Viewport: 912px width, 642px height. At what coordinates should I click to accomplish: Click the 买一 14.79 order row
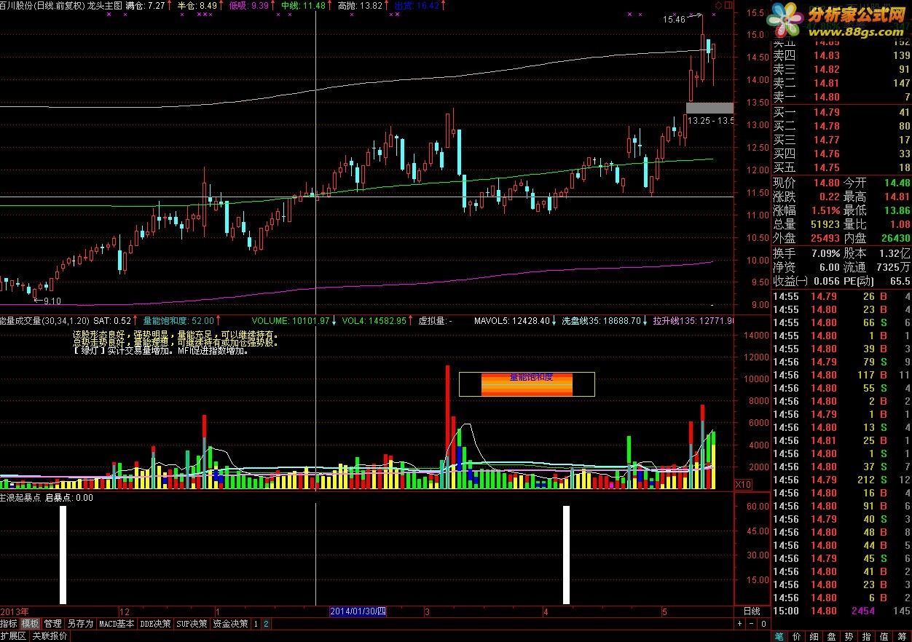[x=841, y=112]
